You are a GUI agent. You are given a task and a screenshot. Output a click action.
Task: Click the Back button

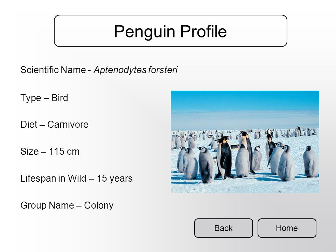coord(224,228)
